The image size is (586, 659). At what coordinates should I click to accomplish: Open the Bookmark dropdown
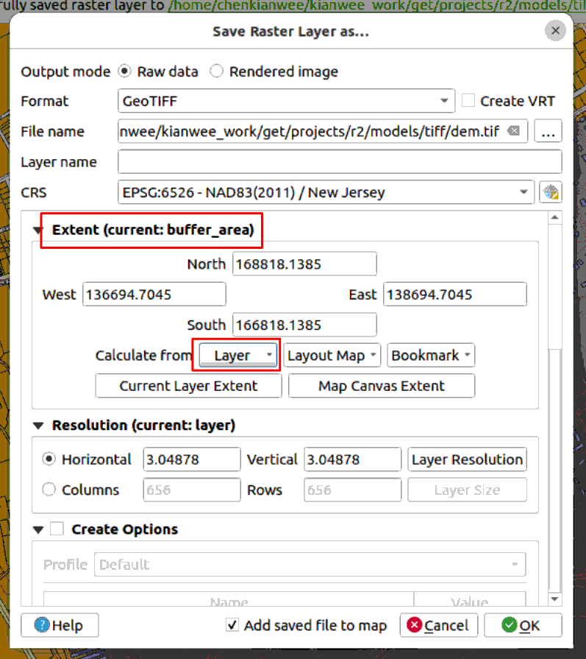431,356
